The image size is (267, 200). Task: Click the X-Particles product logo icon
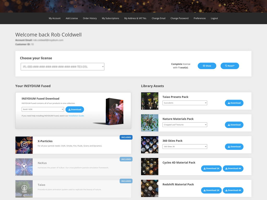pyautogui.click(x=24, y=145)
